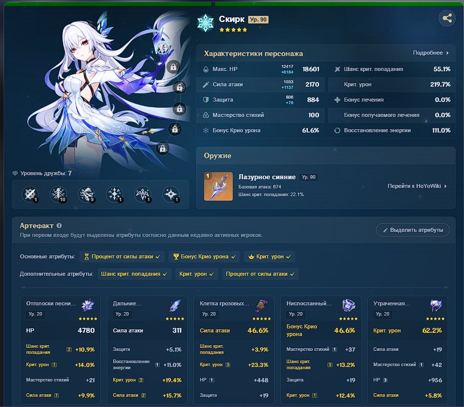464x407 pixels.
Task: Toggle main attribute Бонус Крио урона
Action: 204,257
